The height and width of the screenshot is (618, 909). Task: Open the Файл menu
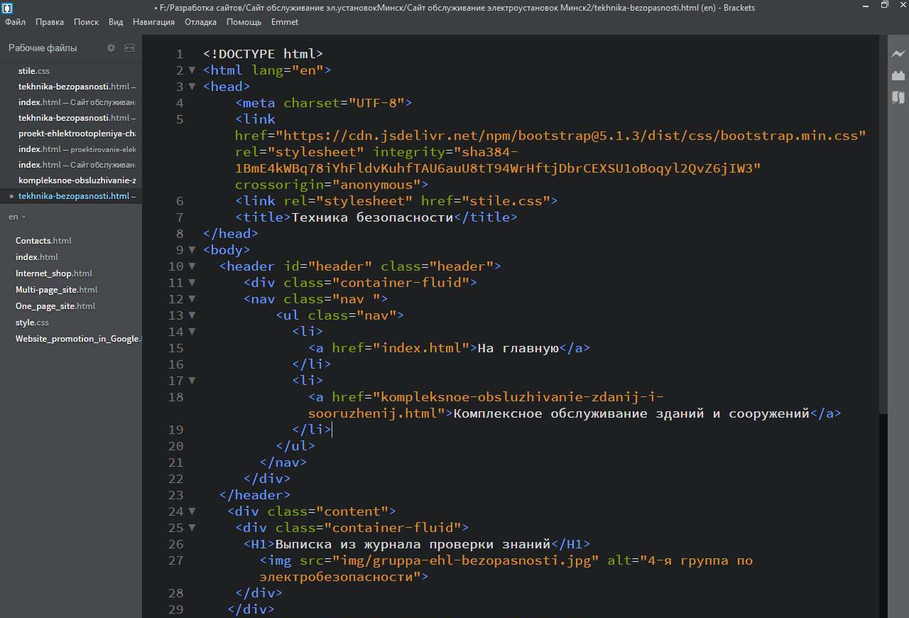coord(15,22)
